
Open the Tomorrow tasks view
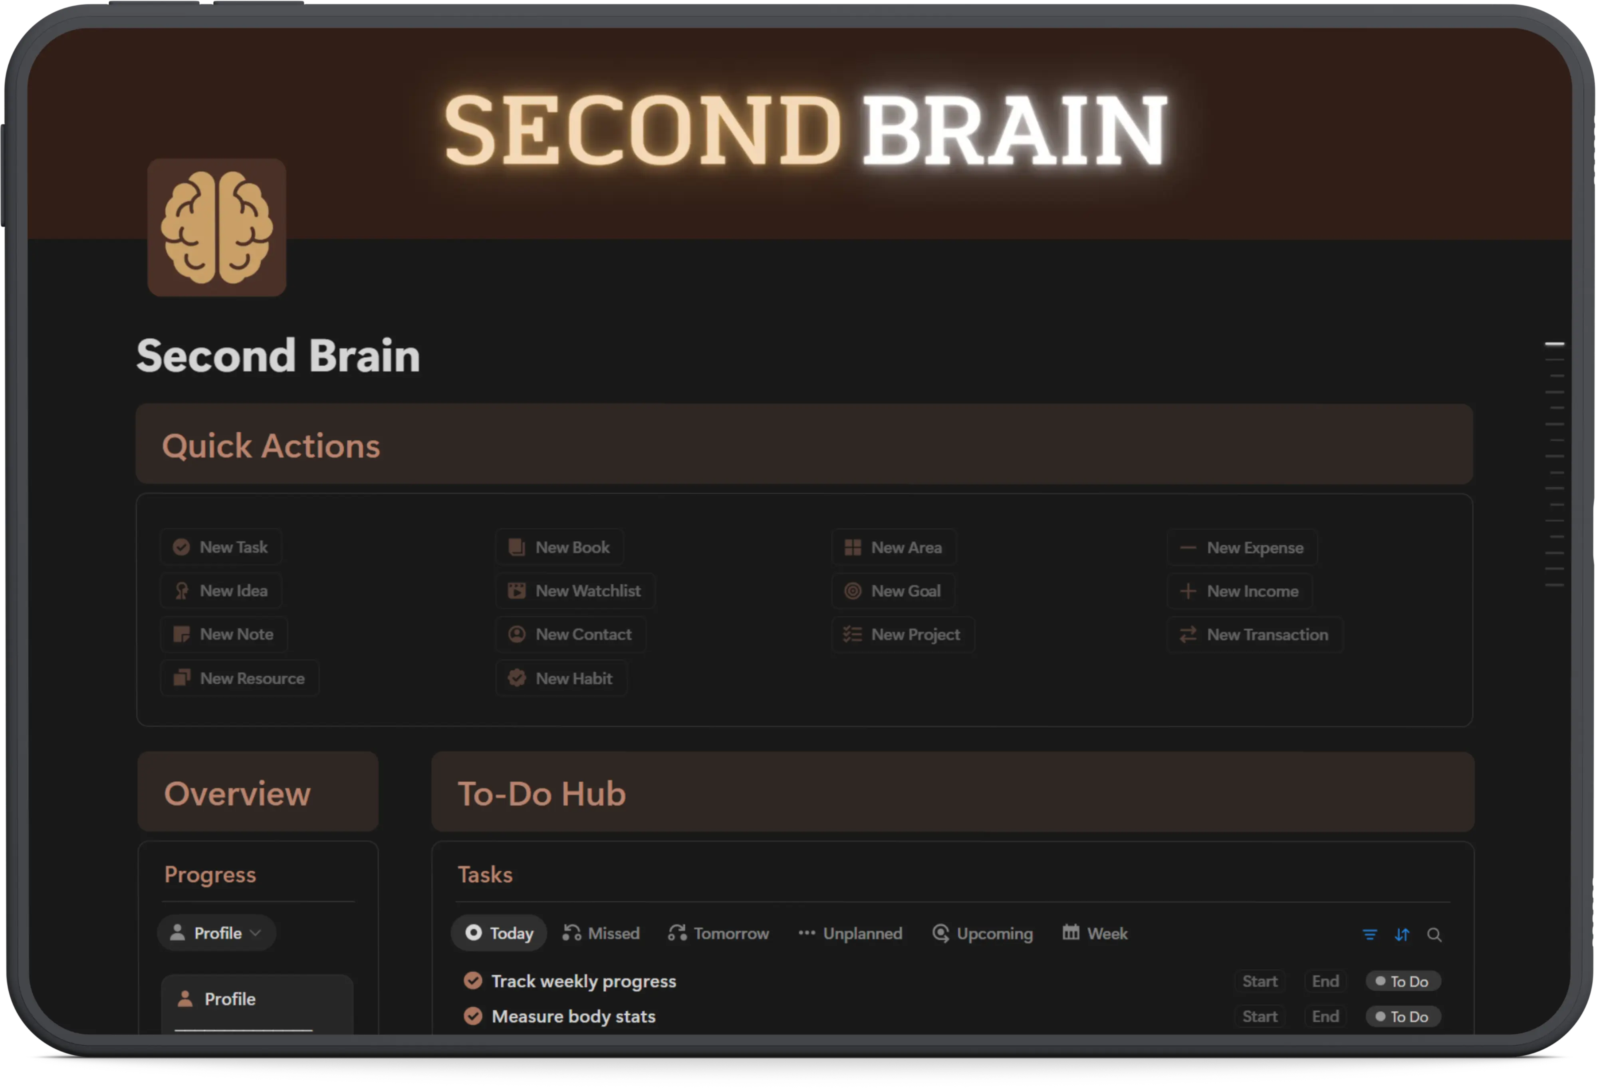[718, 933]
